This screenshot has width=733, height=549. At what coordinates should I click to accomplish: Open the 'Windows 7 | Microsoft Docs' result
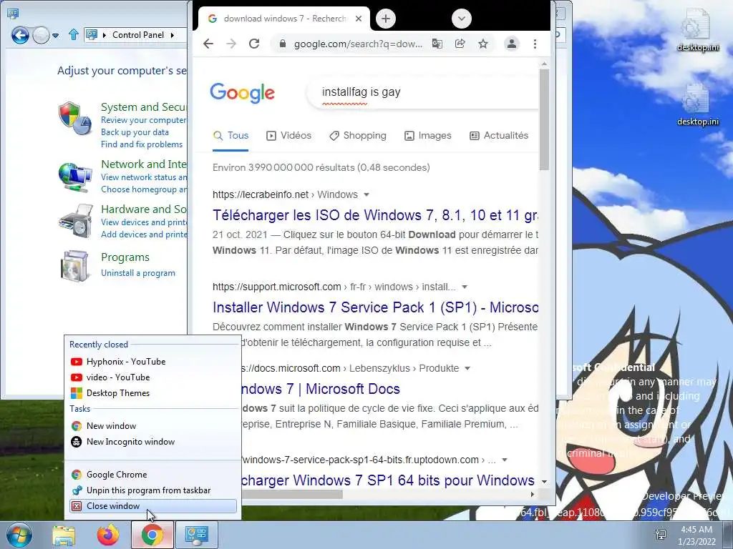click(x=321, y=389)
